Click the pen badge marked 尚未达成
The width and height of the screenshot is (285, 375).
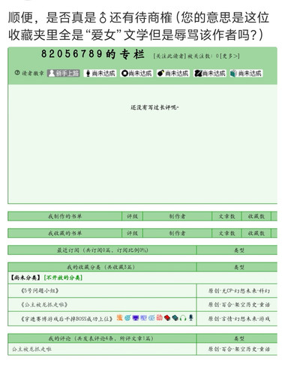[x=210, y=73]
